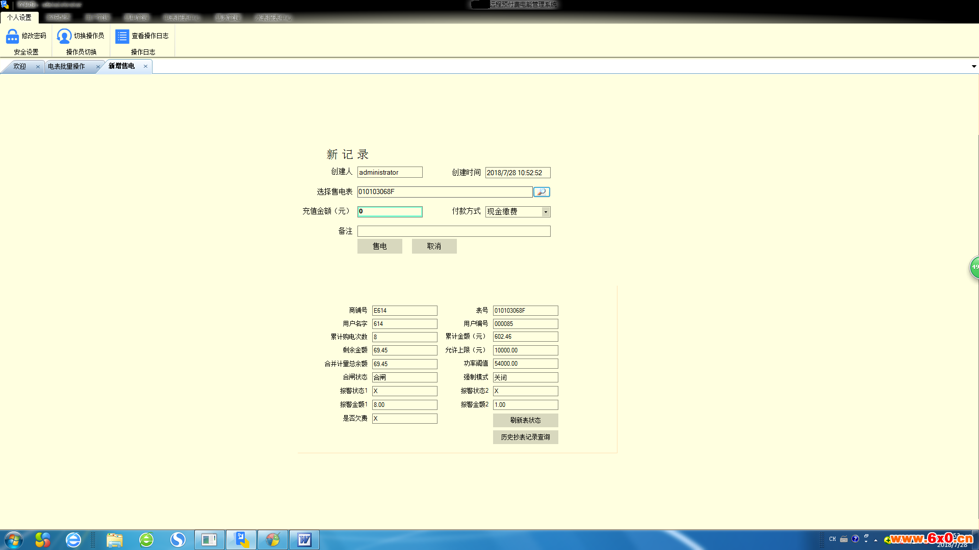Viewport: 979px width, 550px height.
Task: Click the 刷新表状态 button
Action: pos(526,421)
